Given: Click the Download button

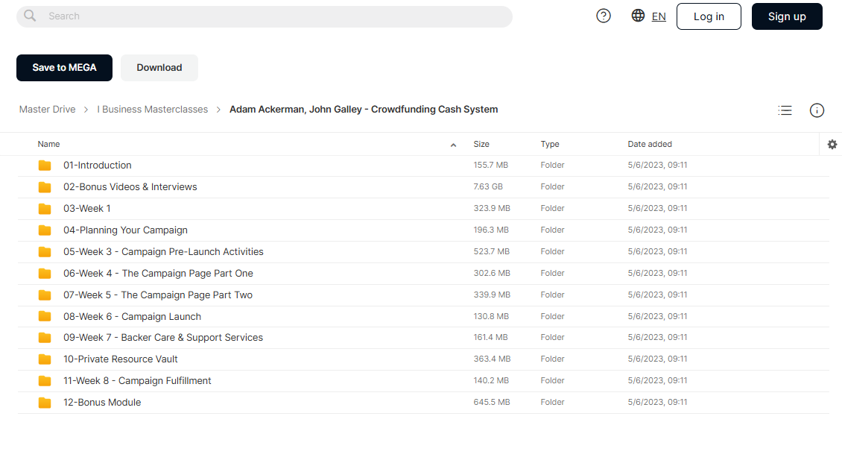Looking at the screenshot, I should [159, 68].
